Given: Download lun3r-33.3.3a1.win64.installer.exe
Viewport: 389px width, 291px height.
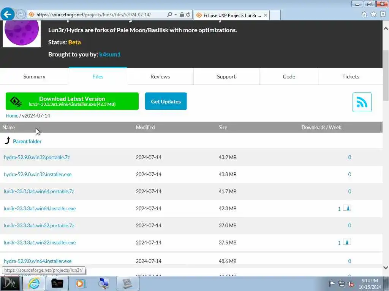Looking at the screenshot, I should [40, 209].
